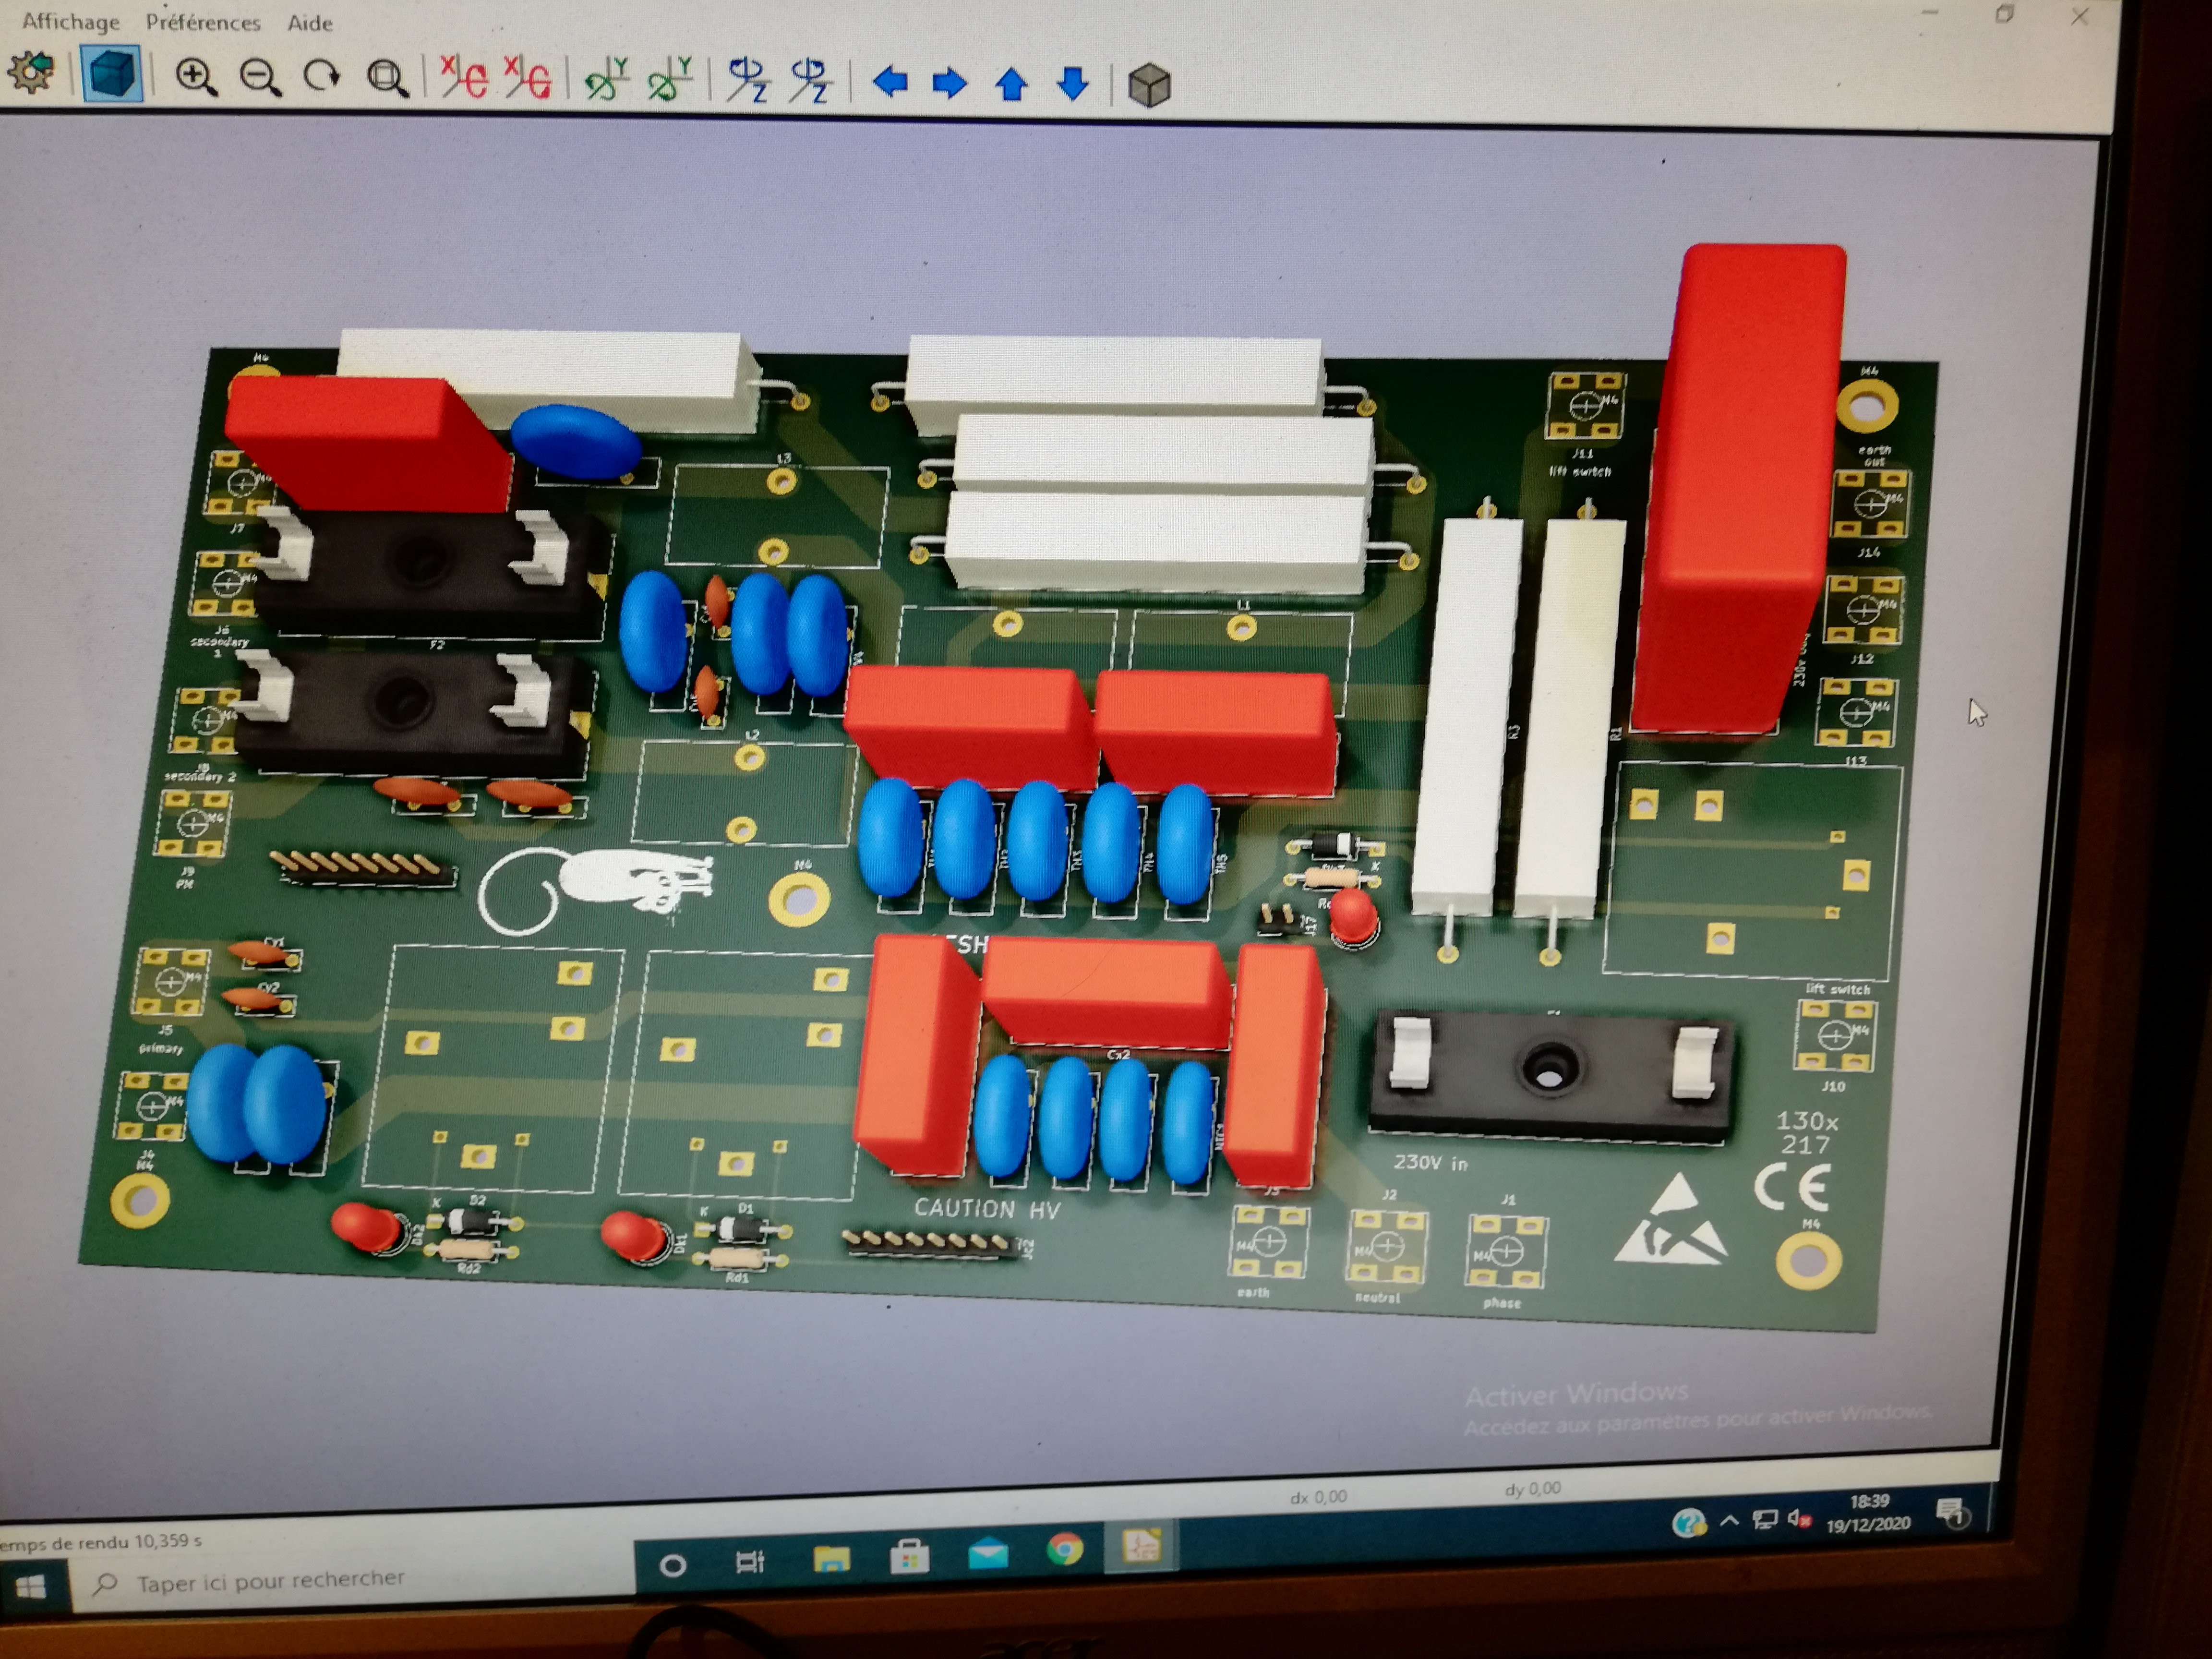Pan the board up with arrow
2212x1659 pixels.
click(1011, 84)
